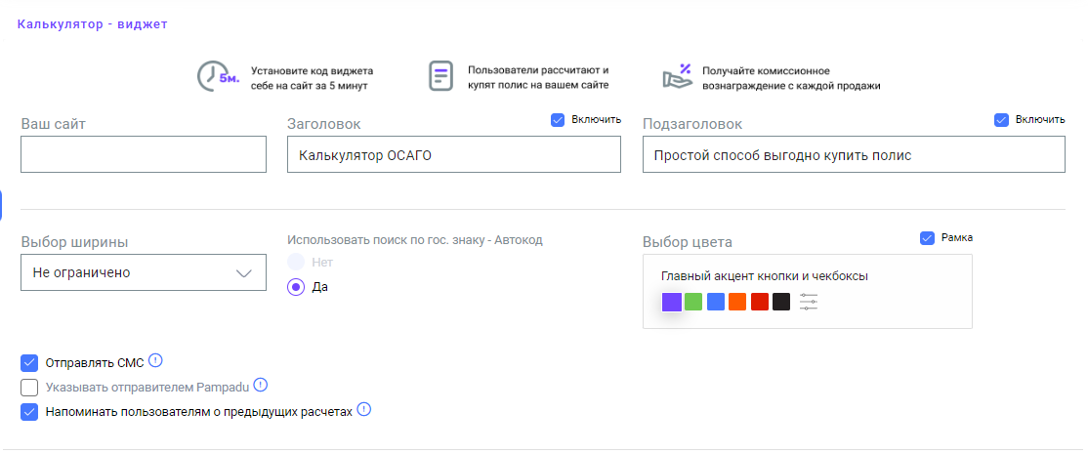Show info icon next to Pampadu sender

tap(261, 385)
